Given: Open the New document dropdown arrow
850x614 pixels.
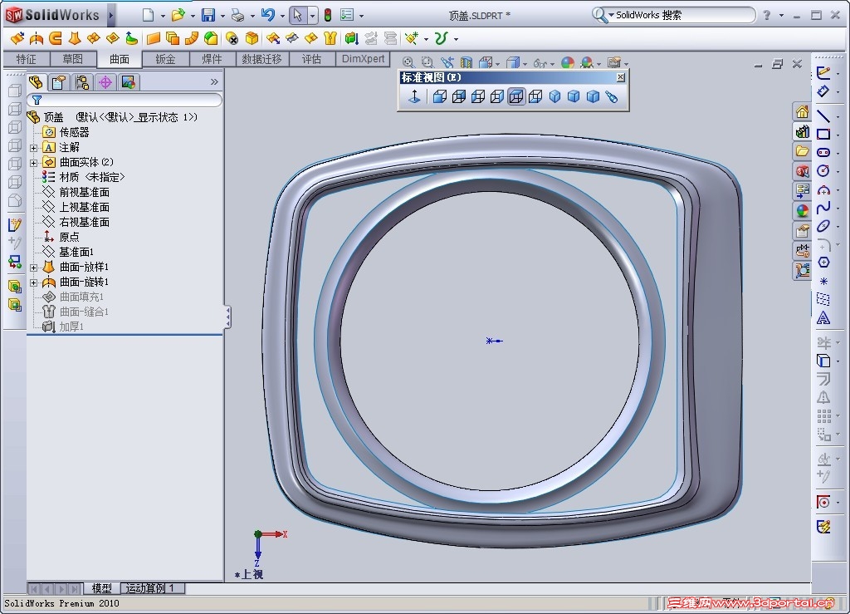Looking at the screenshot, I should 162,16.
